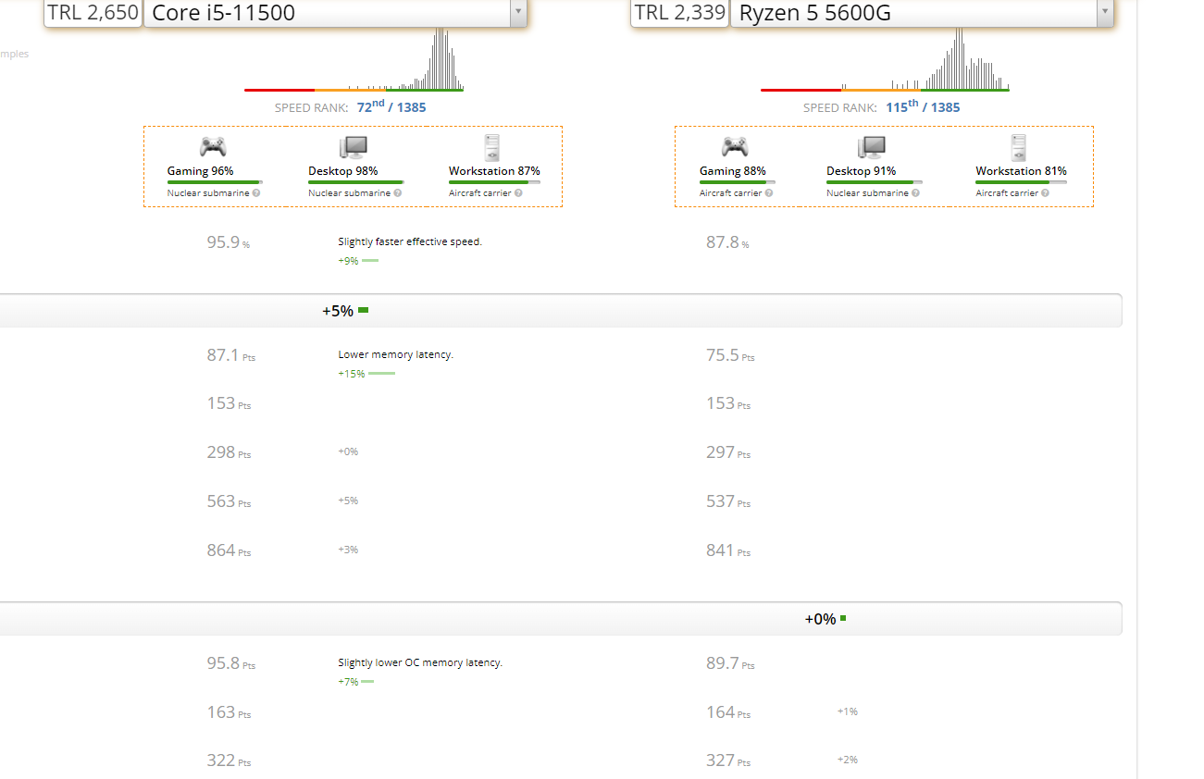Screen dimensions: 1204x779
Task: Click help icon beside Core i5 Gaming Nuclear submarine
Action: pyautogui.click(x=256, y=193)
